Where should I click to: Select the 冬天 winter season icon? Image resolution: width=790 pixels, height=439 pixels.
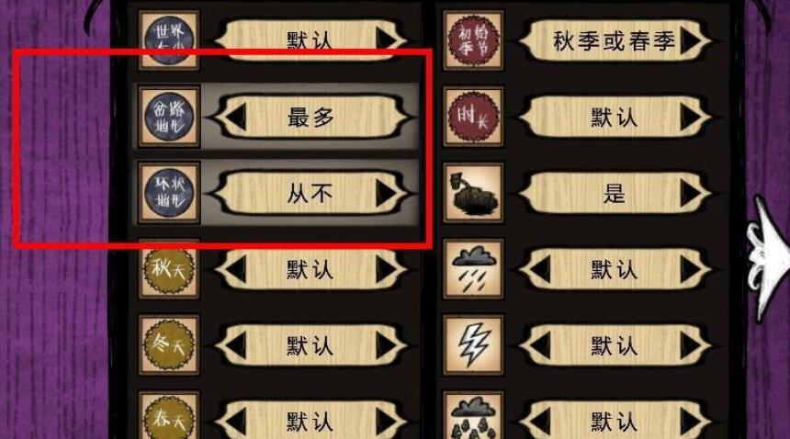[x=169, y=345]
